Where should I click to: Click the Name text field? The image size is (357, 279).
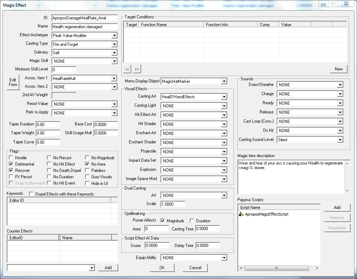coord(85,27)
